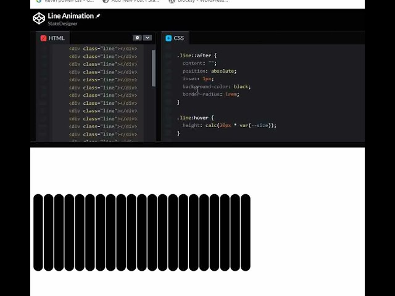Click the "background-color: black;" CSS line
Screen dimensions: 395x296
pyautogui.click(x=217, y=86)
